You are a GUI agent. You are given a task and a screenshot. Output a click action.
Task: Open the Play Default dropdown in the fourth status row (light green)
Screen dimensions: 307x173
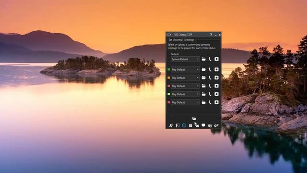pos(185,94)
